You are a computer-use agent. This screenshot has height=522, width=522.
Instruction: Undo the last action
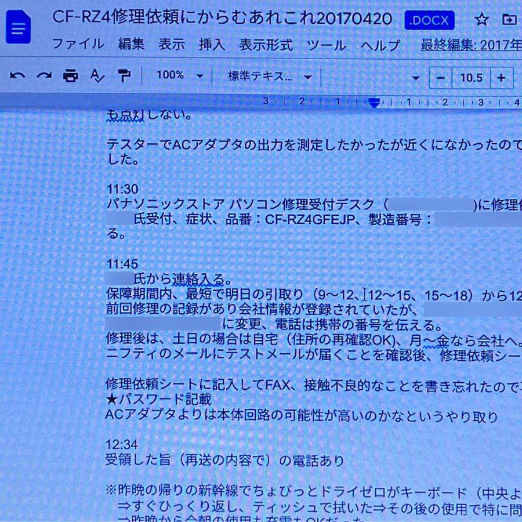17,76
